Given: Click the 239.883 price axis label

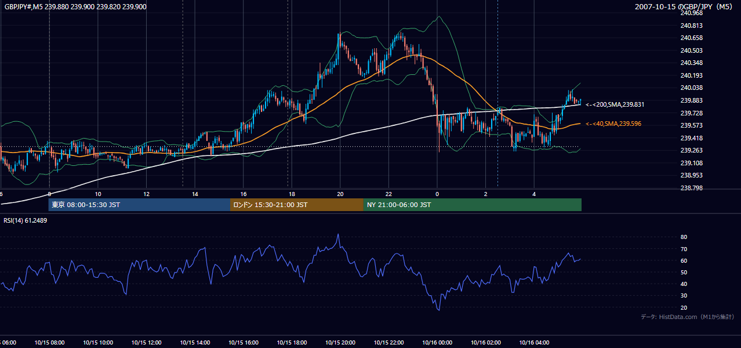Looking at the screenshot, I should click(x=692, y=100).
